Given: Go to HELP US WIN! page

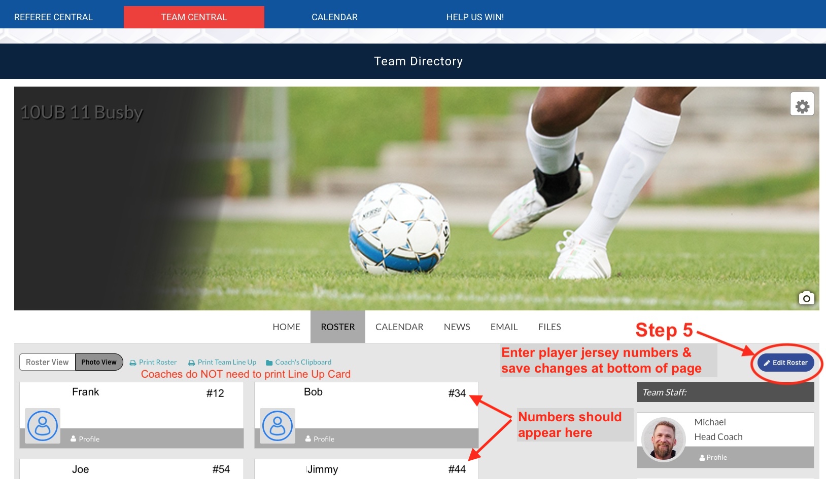Looking at the screenshot, I should (x=475, y=17).
